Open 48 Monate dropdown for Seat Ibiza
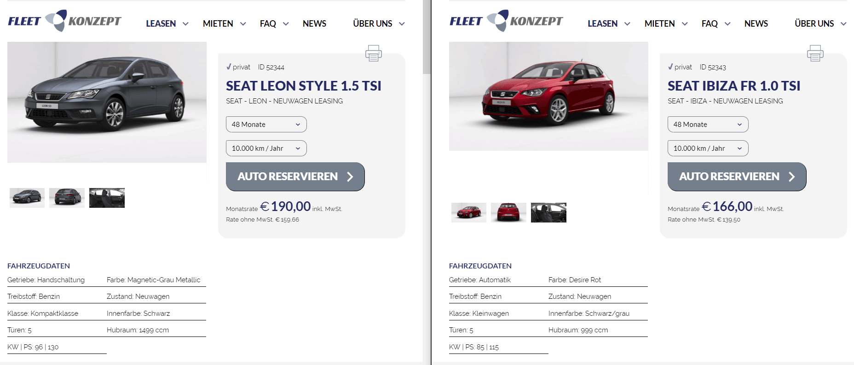This screenshot has height=365, width=854. [x=708, y=124]
